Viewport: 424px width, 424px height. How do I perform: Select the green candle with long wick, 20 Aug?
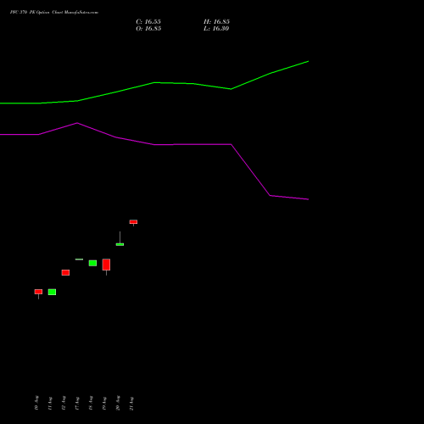pos(120,244)
